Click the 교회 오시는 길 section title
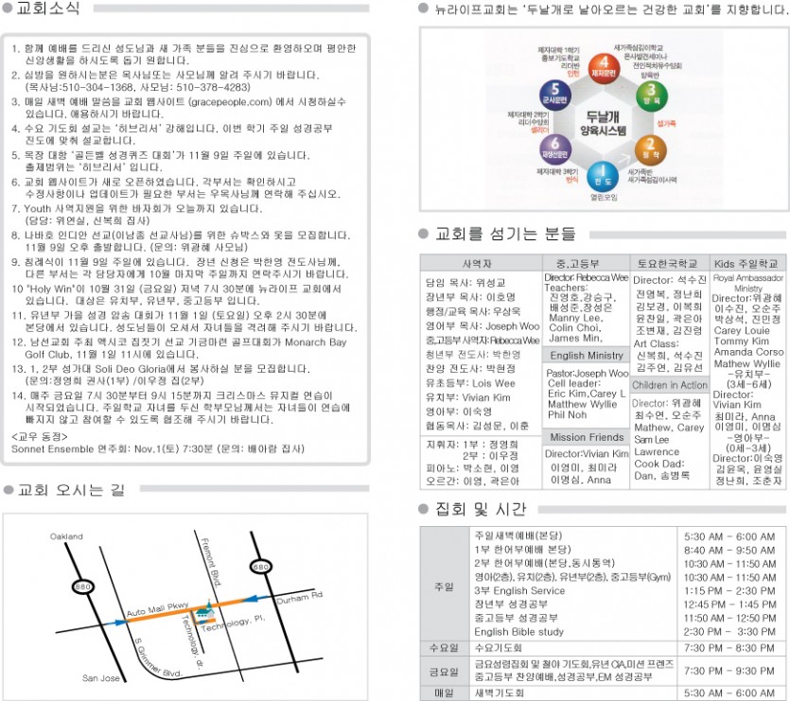 click(x=71, y=489)
